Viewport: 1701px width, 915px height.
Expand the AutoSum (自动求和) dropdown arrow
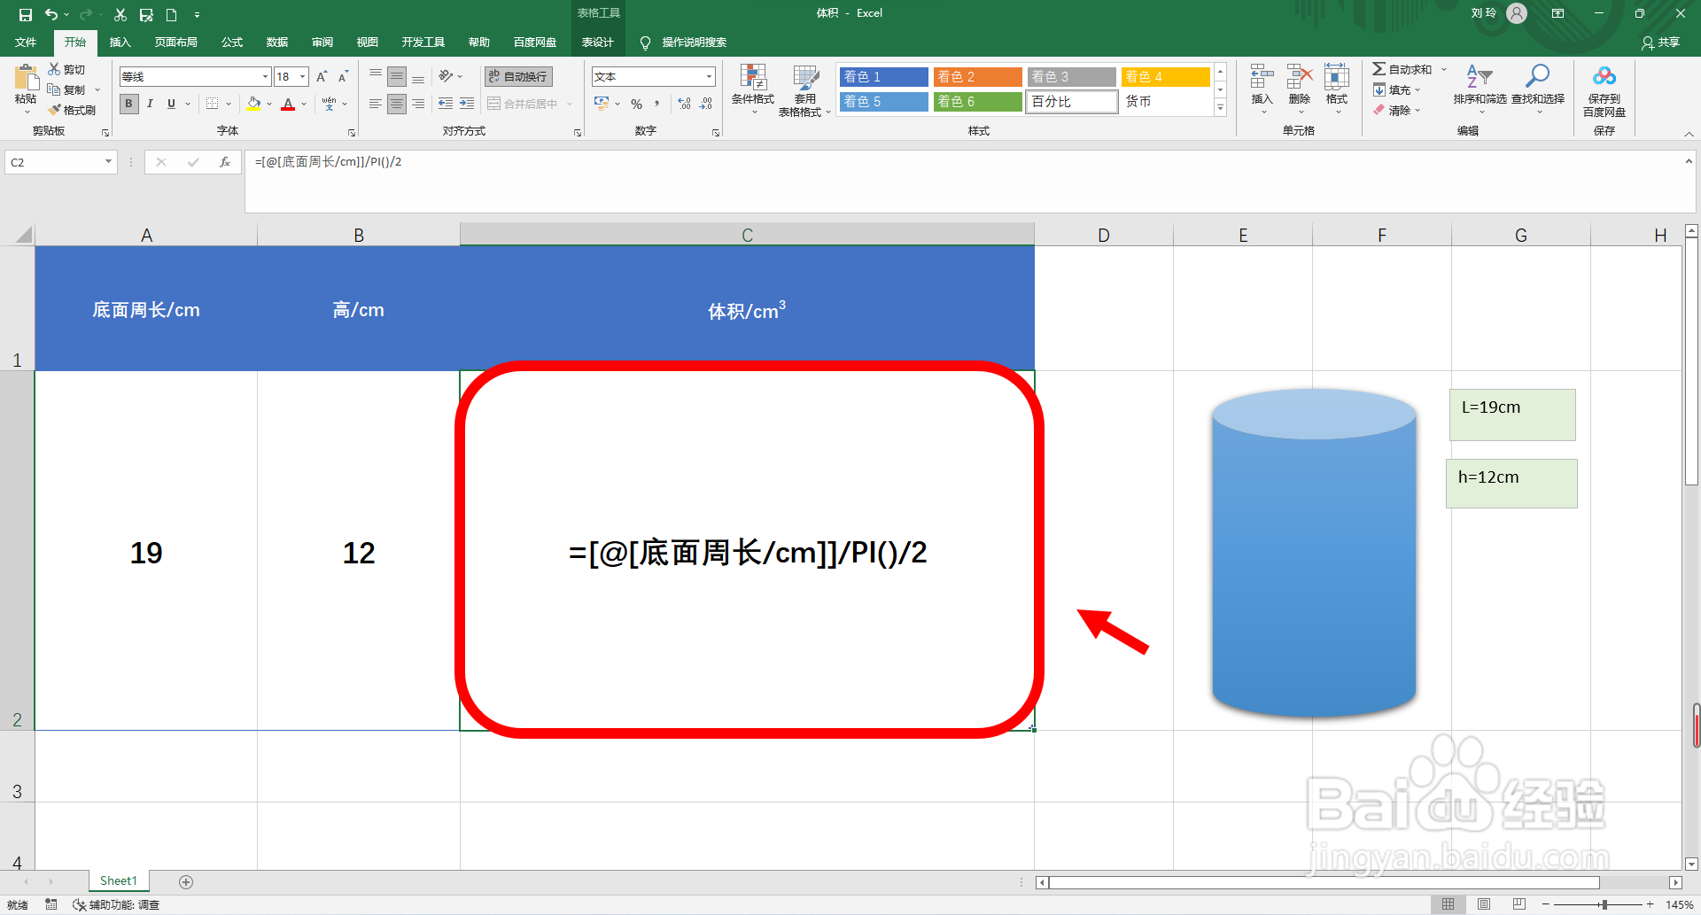click(x=1444, y=69)
